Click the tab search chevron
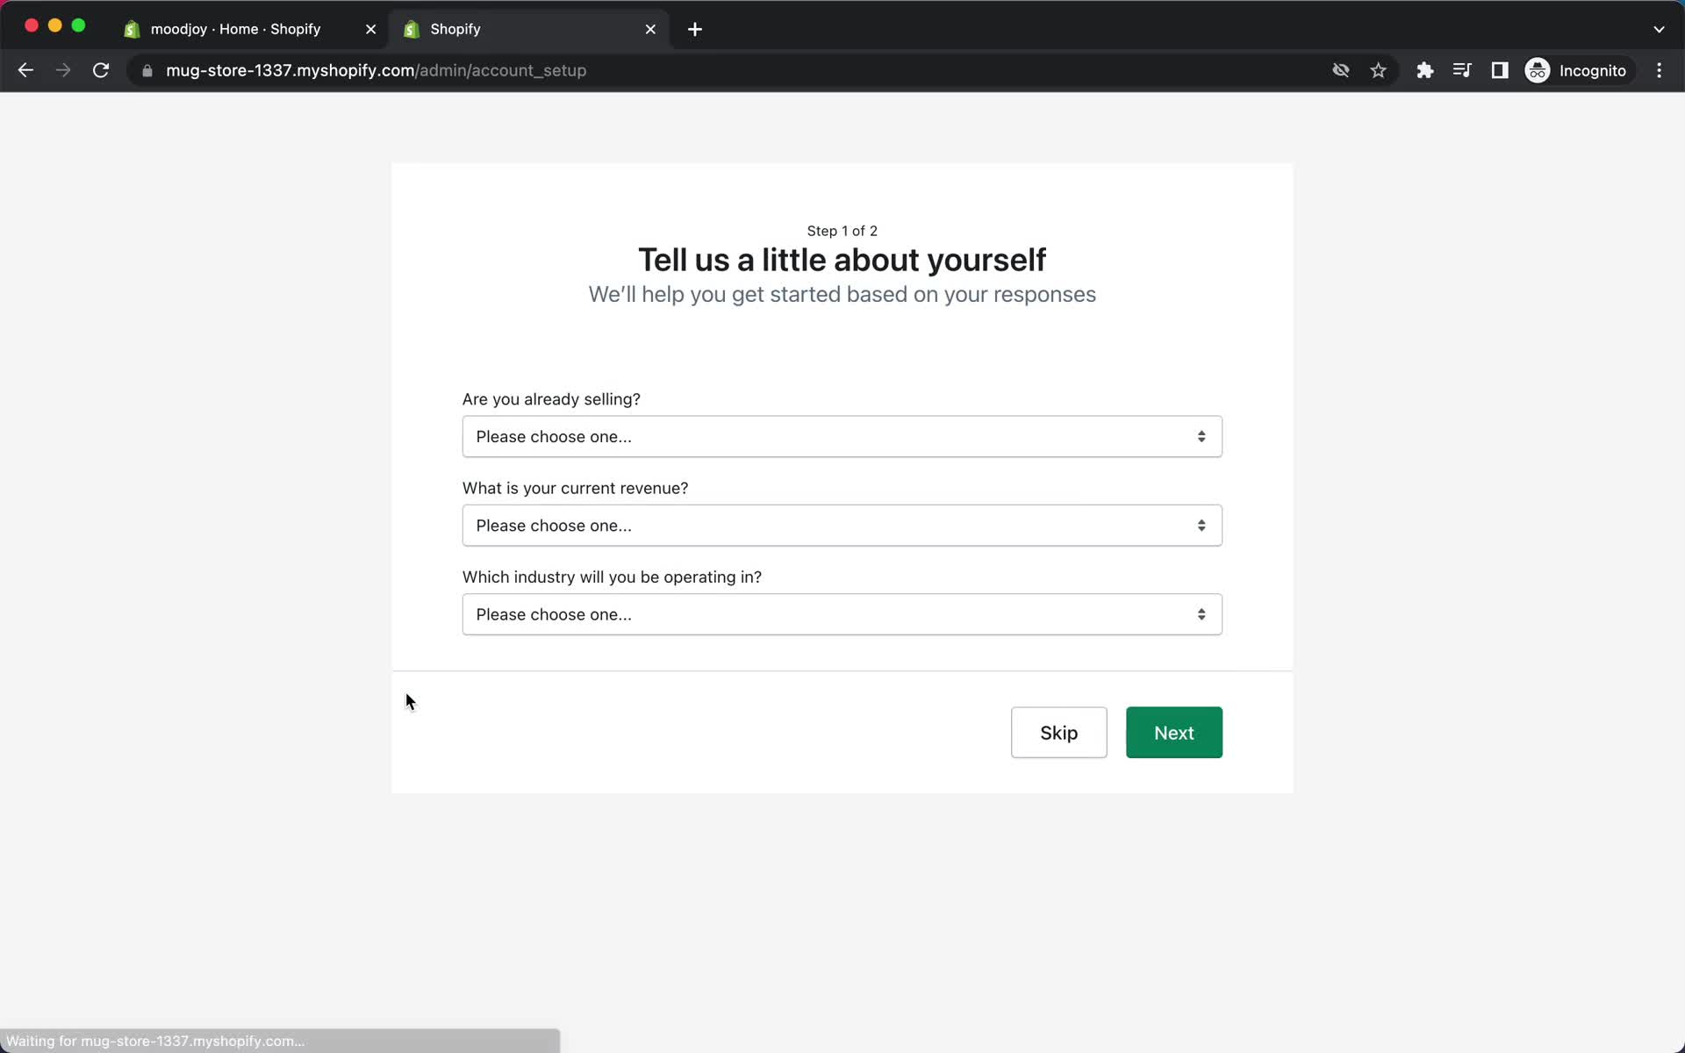This screenshot has width=1685, height=1053. [1660, 29]
